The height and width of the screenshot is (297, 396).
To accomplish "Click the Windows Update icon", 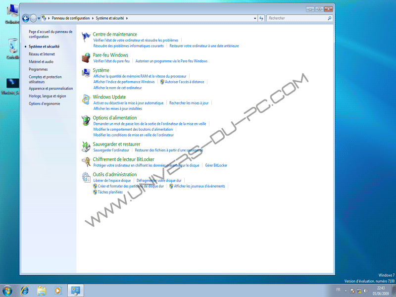I will click(x=86, y=99).
